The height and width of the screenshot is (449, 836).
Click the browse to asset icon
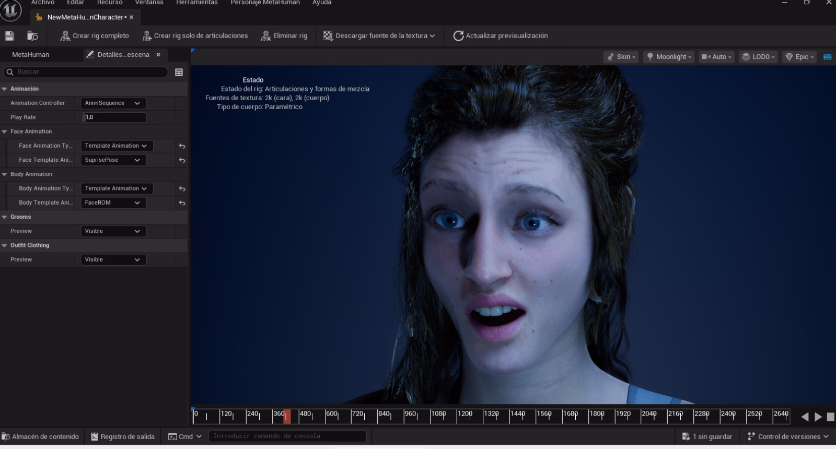click(x=32, y=36)
